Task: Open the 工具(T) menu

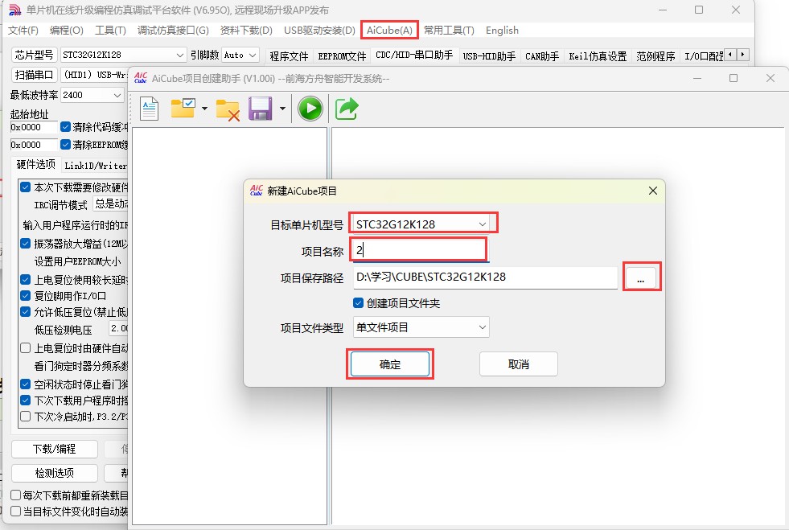Action: pyautogui.click(x=110, y=31)
